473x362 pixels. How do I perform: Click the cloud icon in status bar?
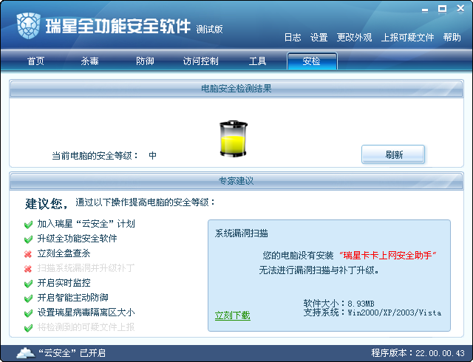pyautogui.click(x=25, y=352)
